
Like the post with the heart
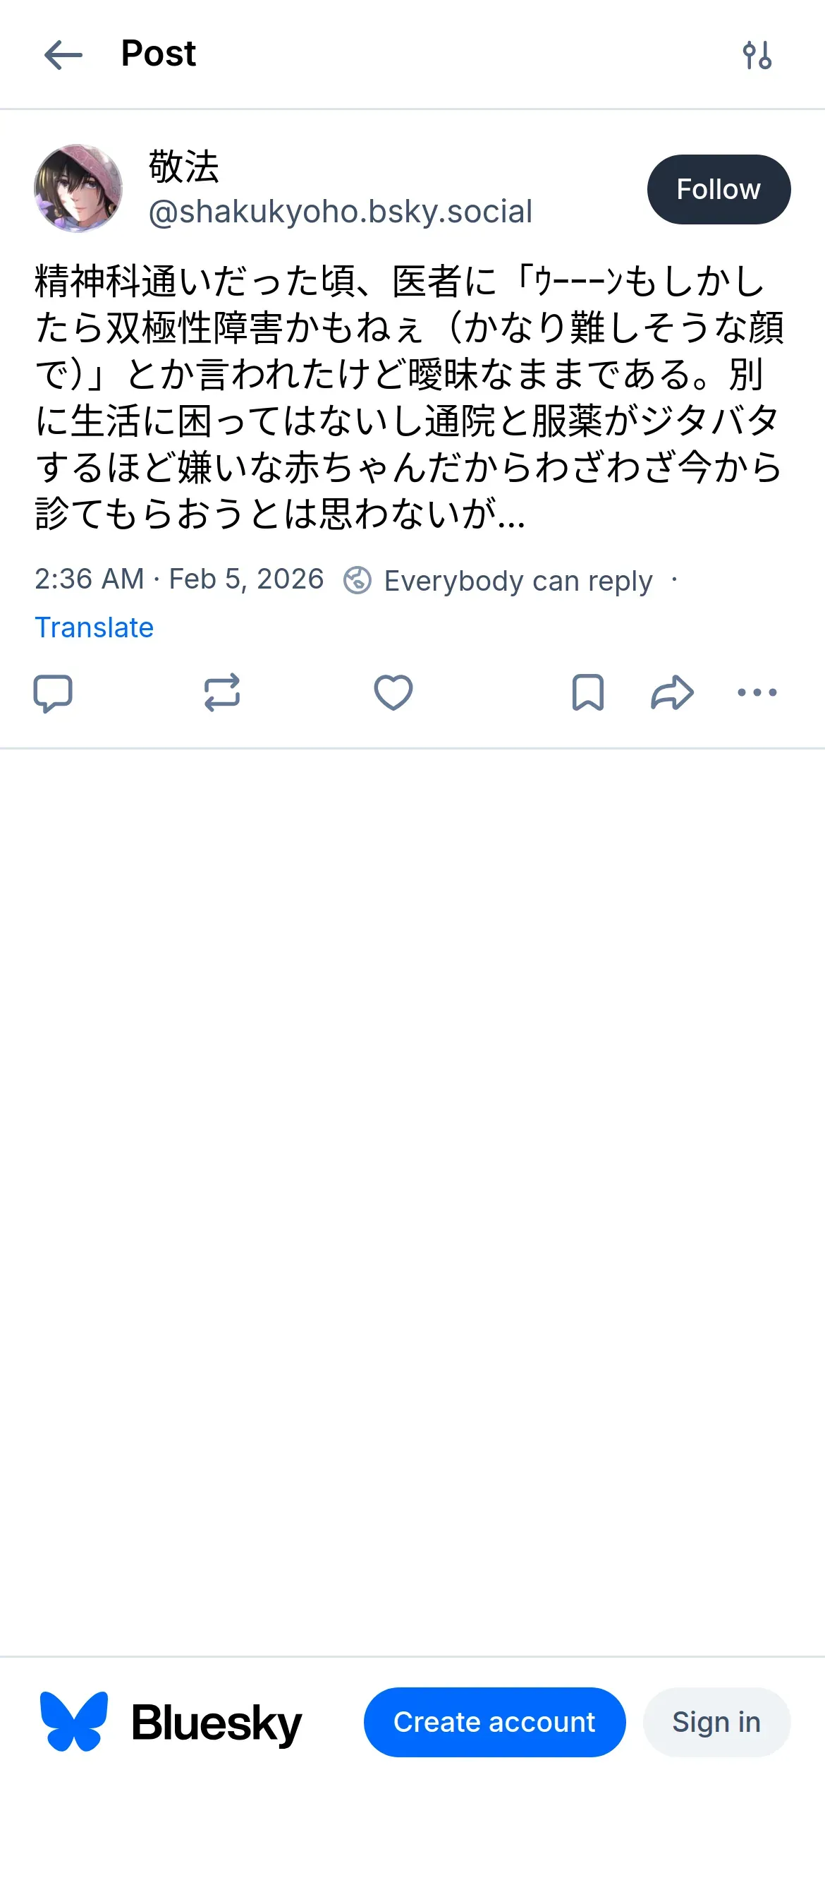click(393, 693)
